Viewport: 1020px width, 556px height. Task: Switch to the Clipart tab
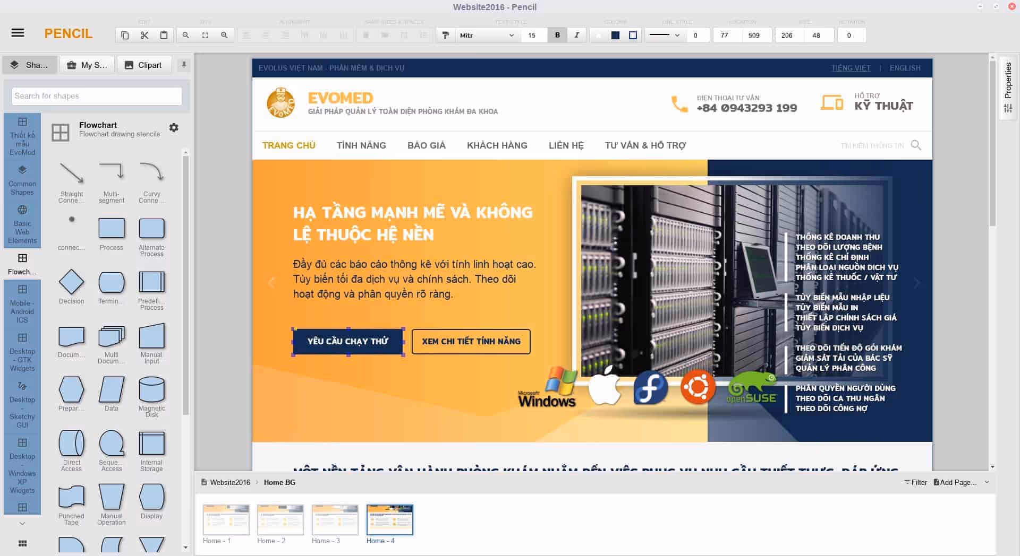pyautogui.click(x=143, y=65)
